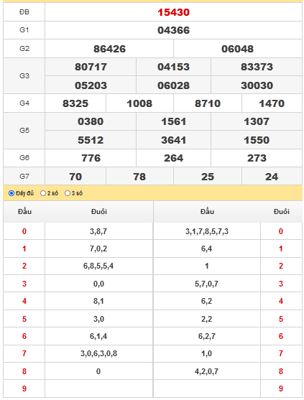
Task: Click the G3 result 05203
Action: click(x=91, y=85)
